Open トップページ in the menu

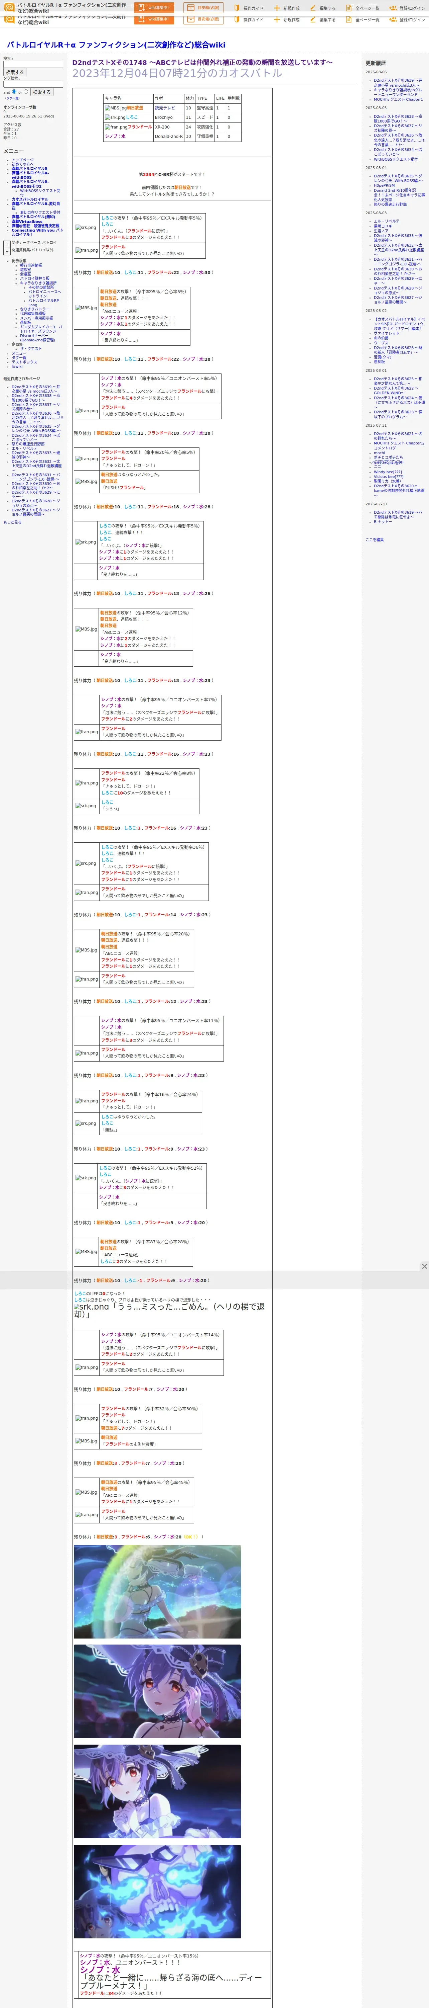tap(23, 160)
